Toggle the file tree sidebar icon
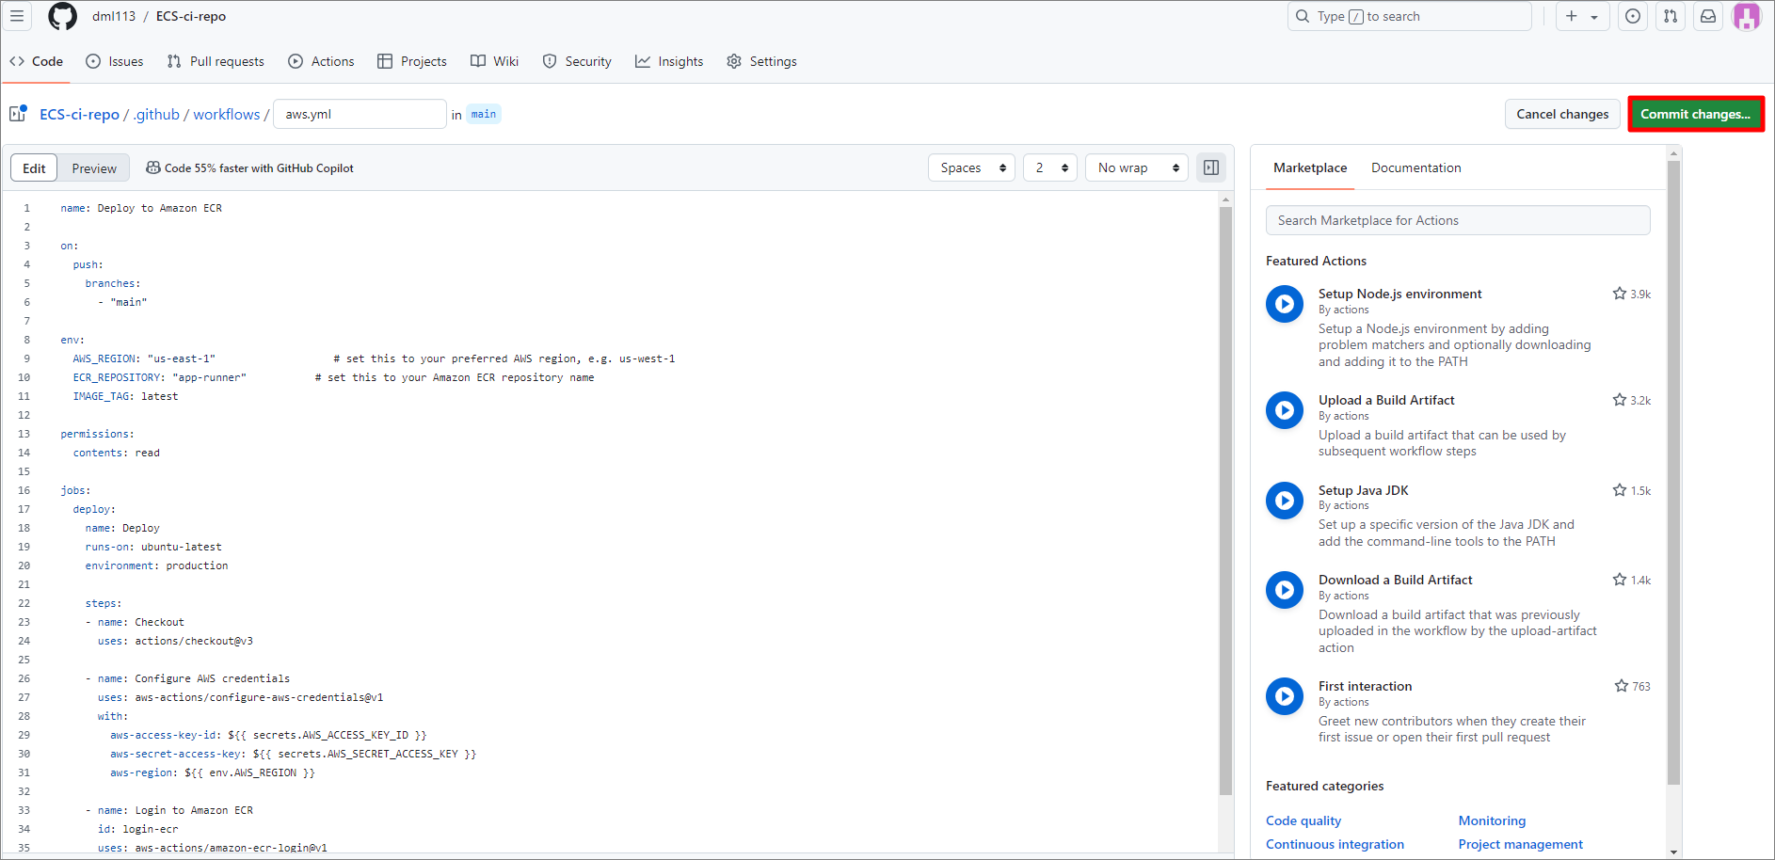1775x860 pixels. [18, 114]
